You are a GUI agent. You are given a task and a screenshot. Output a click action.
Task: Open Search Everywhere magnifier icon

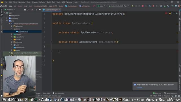[x=172, y=6]
